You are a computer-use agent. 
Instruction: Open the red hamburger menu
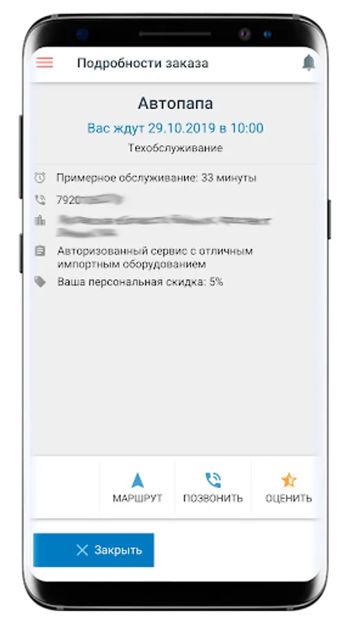(x=44, y=62)
